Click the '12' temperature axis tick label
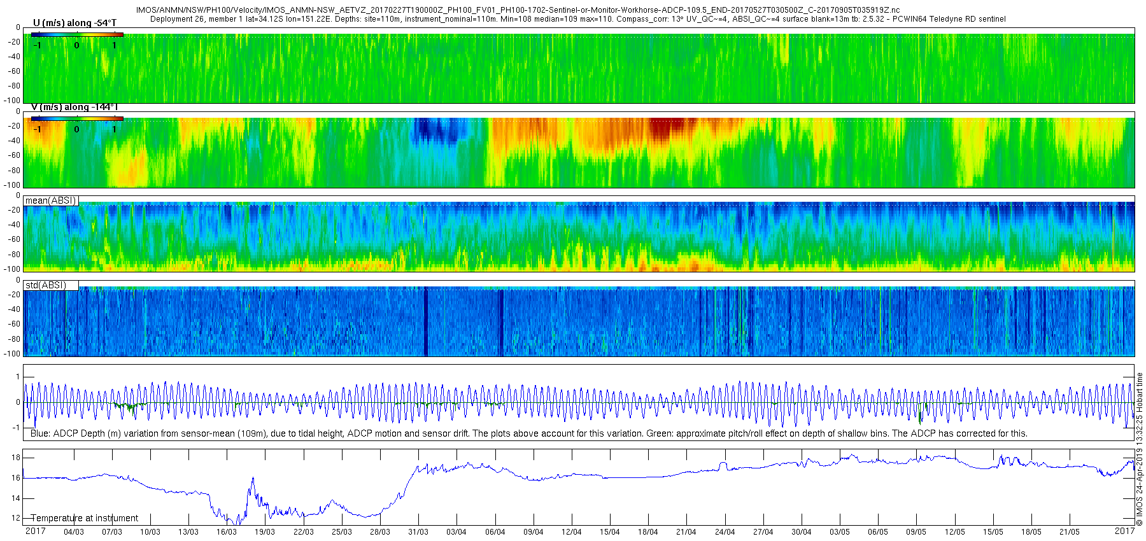The image size is (1146, 541). click(x=16, y=518)
